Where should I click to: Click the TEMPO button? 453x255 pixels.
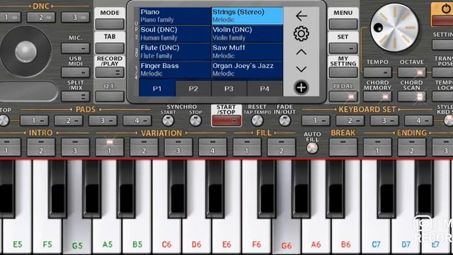[377, 72]
